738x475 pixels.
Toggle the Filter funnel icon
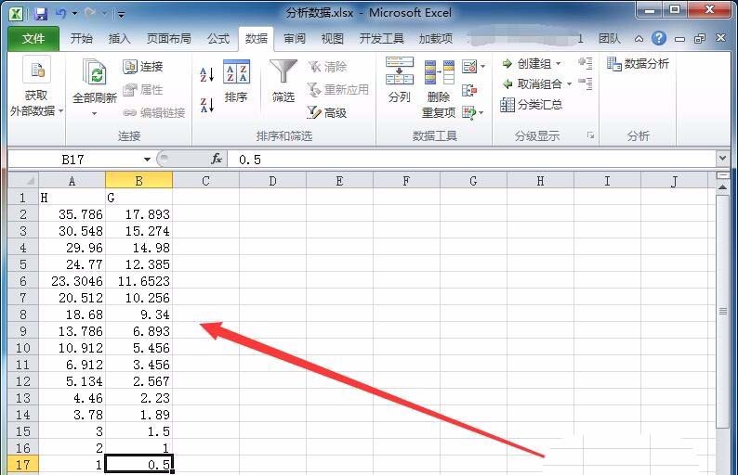(x=283, y=71)
